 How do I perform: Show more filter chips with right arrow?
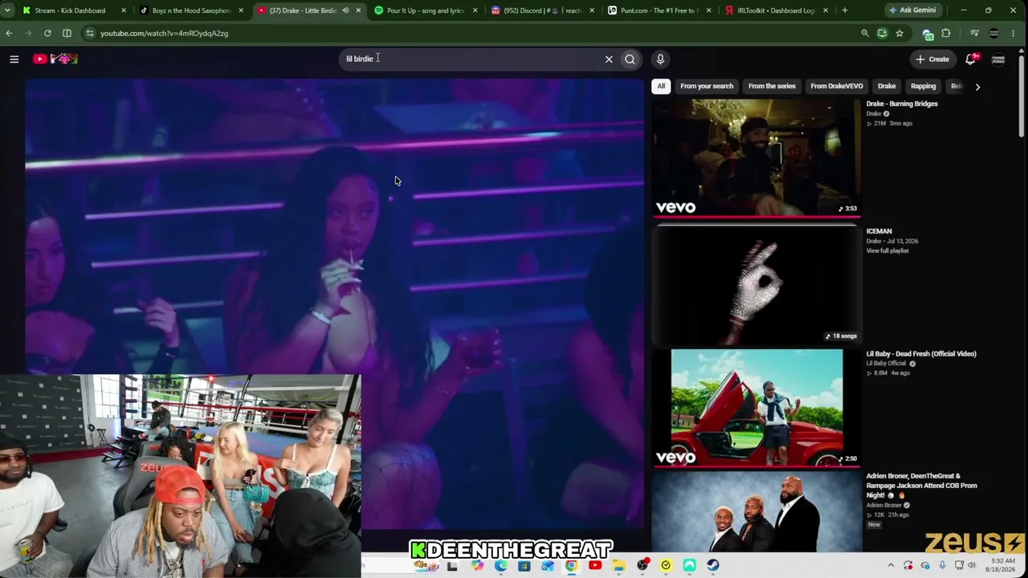point(977,86)
